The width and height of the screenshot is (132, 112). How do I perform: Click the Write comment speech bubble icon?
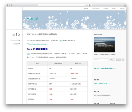(19, 40)
